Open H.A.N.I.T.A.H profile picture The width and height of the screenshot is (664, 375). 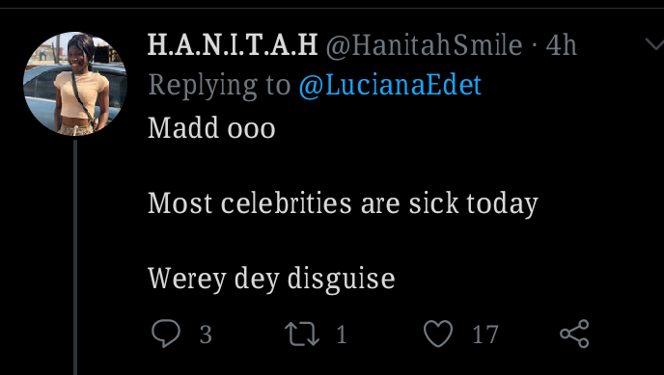[75, 84]
